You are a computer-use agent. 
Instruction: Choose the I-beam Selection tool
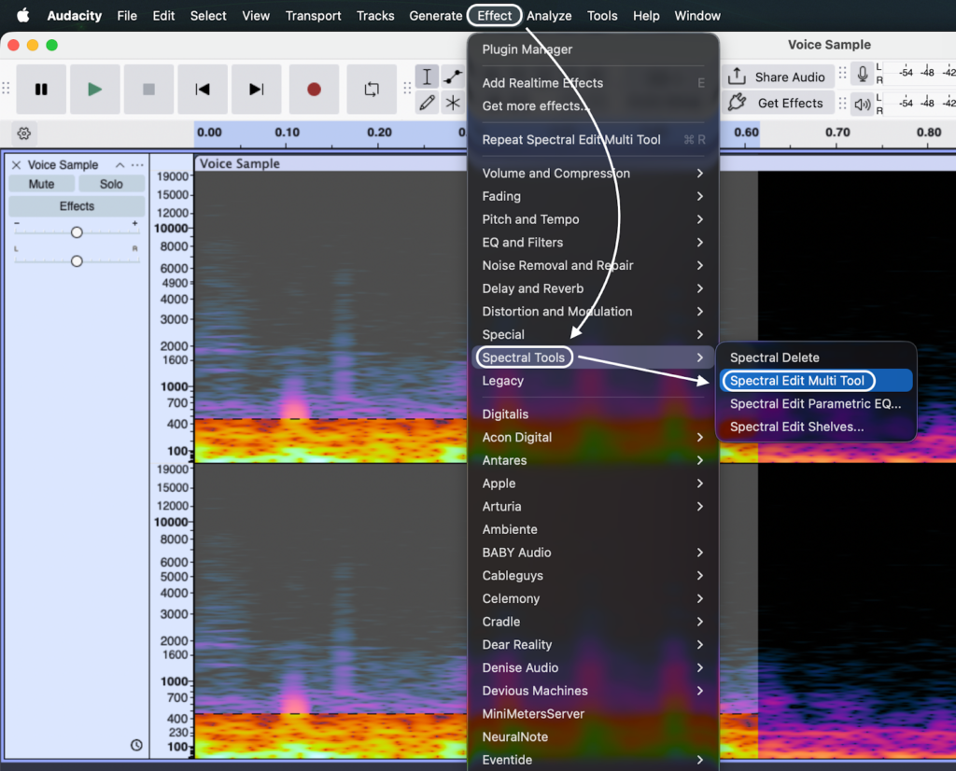pos(428,77)
